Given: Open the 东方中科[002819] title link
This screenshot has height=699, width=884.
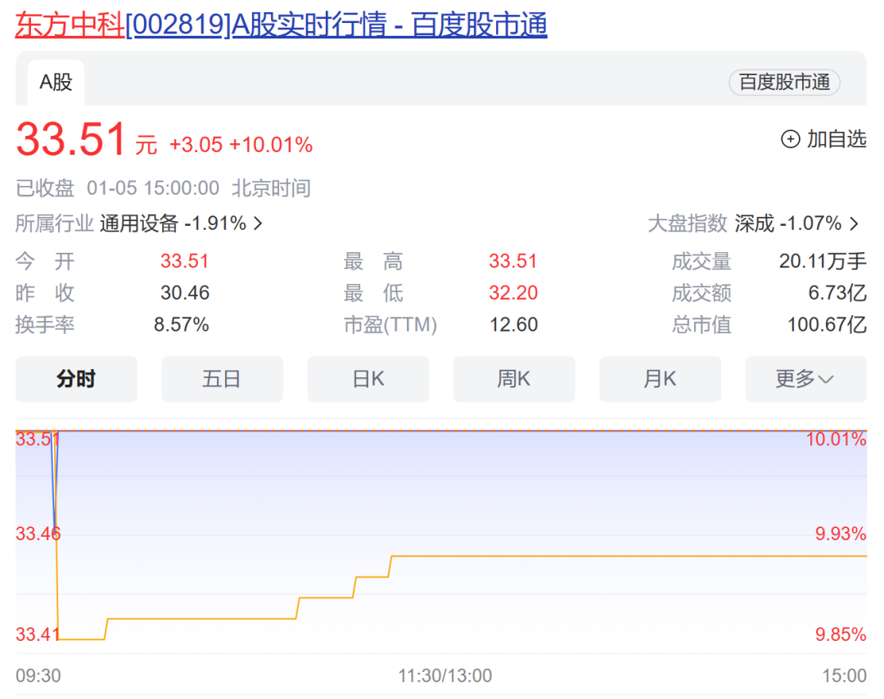Looking at the screenshot, I should 282,25.
